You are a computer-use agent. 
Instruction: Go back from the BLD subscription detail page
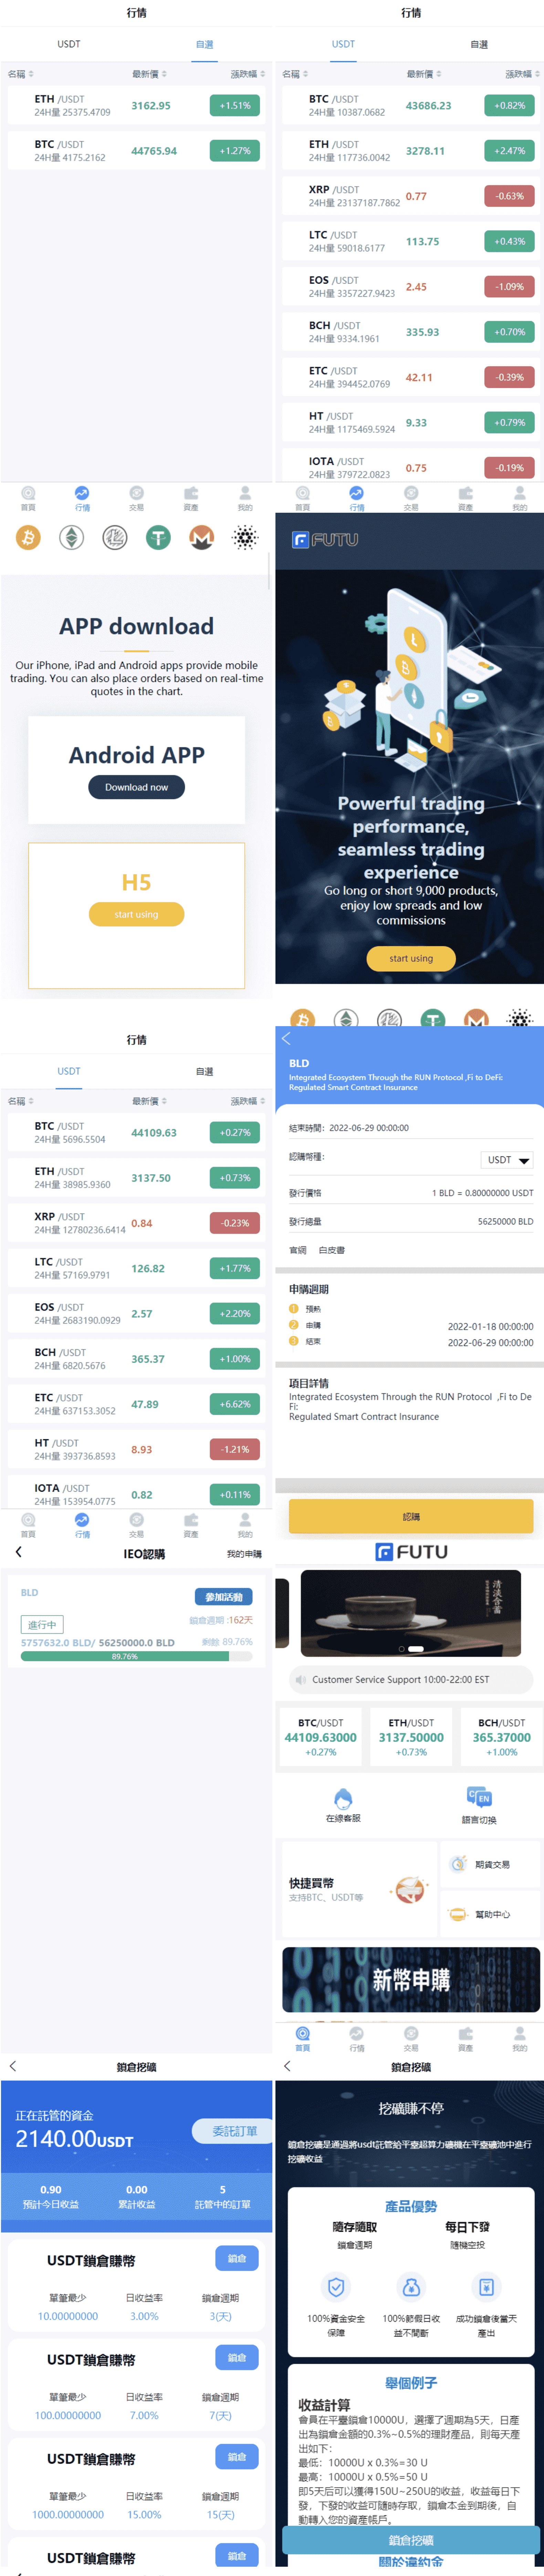(x=286, y=1039)
